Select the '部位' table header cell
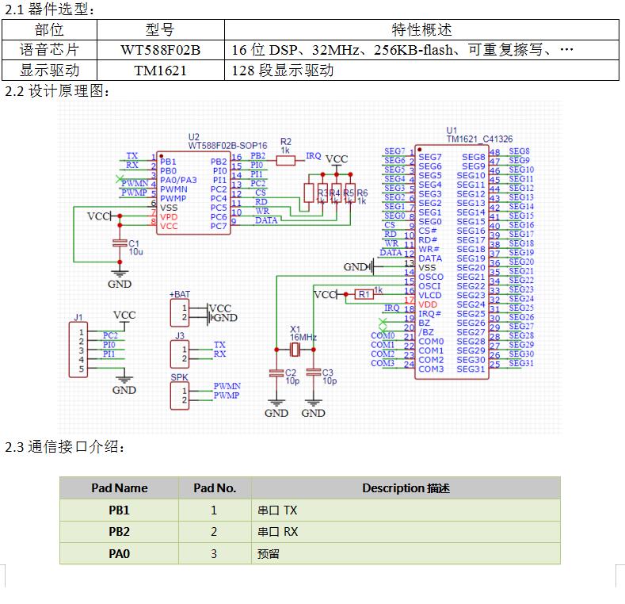 [x=49, y=30]
